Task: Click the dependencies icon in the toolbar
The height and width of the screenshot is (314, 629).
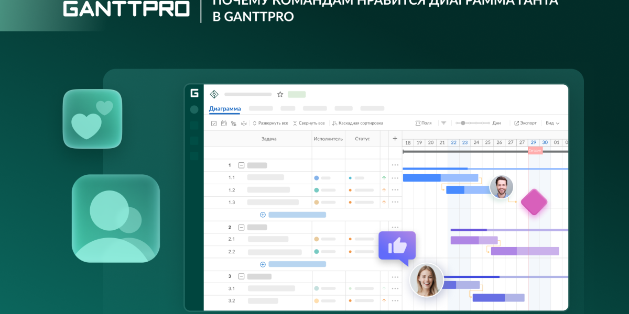Action: click(x=233, y=124)
